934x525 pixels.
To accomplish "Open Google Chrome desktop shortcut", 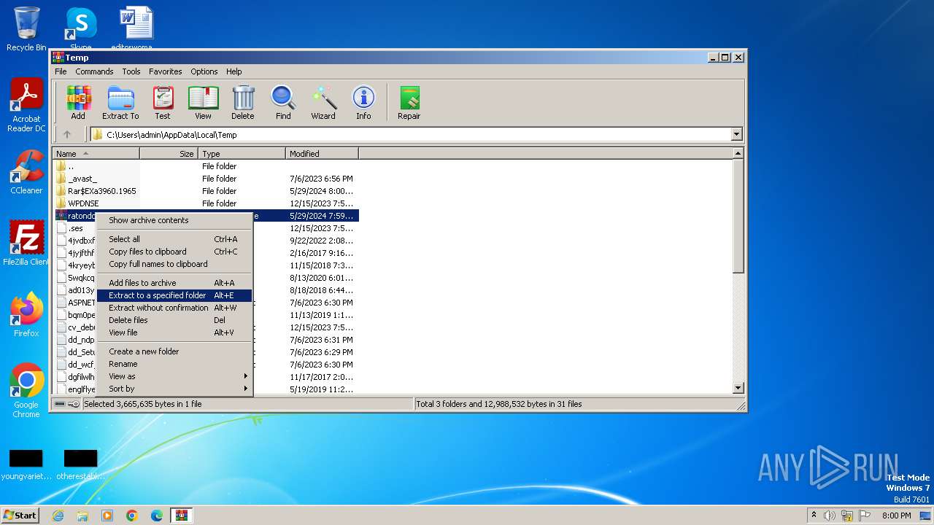I will tap(26, 390).
